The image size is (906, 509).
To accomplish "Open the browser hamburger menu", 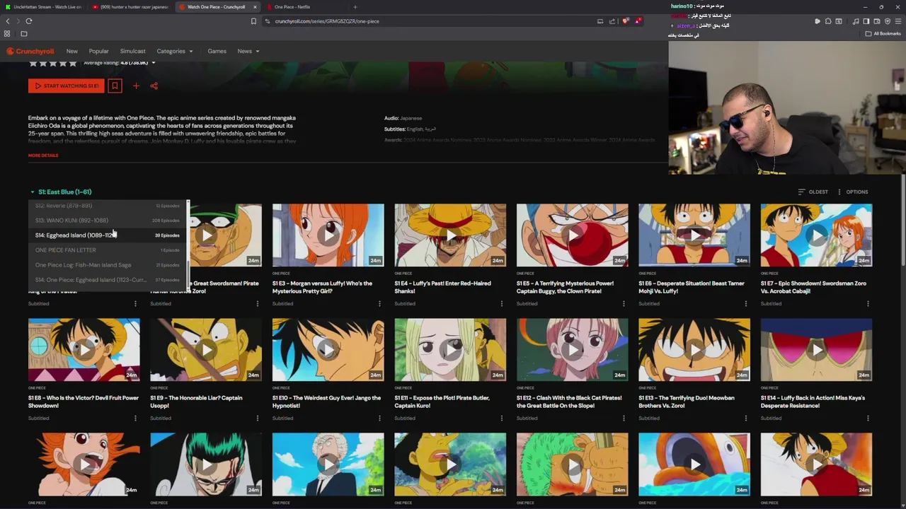I will pyautogui.click(x=898, y=21).
